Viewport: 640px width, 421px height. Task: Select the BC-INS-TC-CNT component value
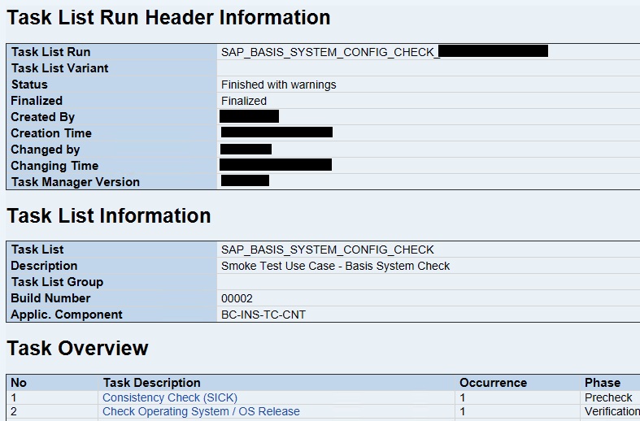(263, 315)
